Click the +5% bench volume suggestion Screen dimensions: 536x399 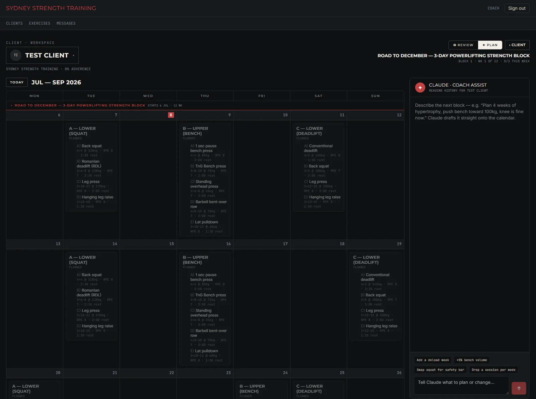472,360
